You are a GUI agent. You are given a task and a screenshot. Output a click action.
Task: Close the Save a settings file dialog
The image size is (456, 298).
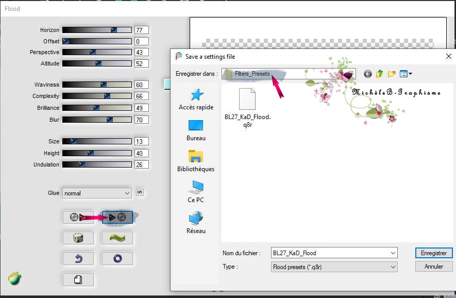coord(449,56)
